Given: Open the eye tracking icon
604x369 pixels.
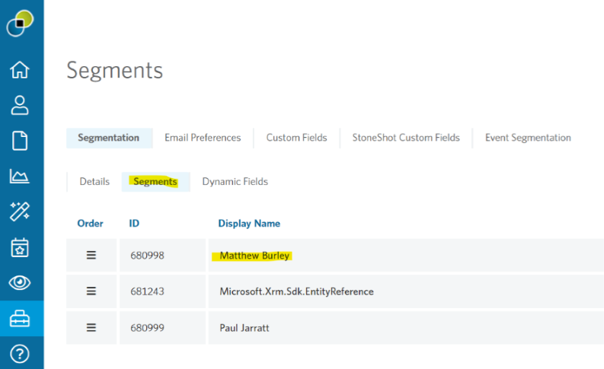Looking at the screenshot, I should pyautogui.click(x=20, y=283).
